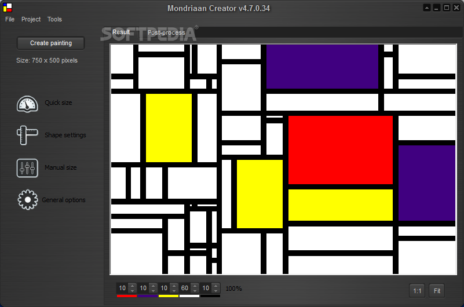Decrease the white color percentage
Image resolution: width=464 pixels, height=307 pixels.
coord(195,291)
